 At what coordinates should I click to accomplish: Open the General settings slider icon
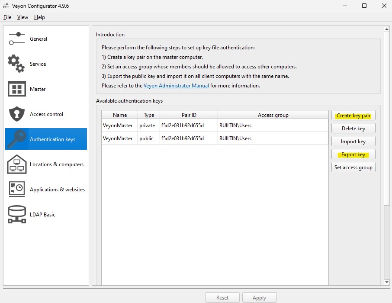[17, 39]
